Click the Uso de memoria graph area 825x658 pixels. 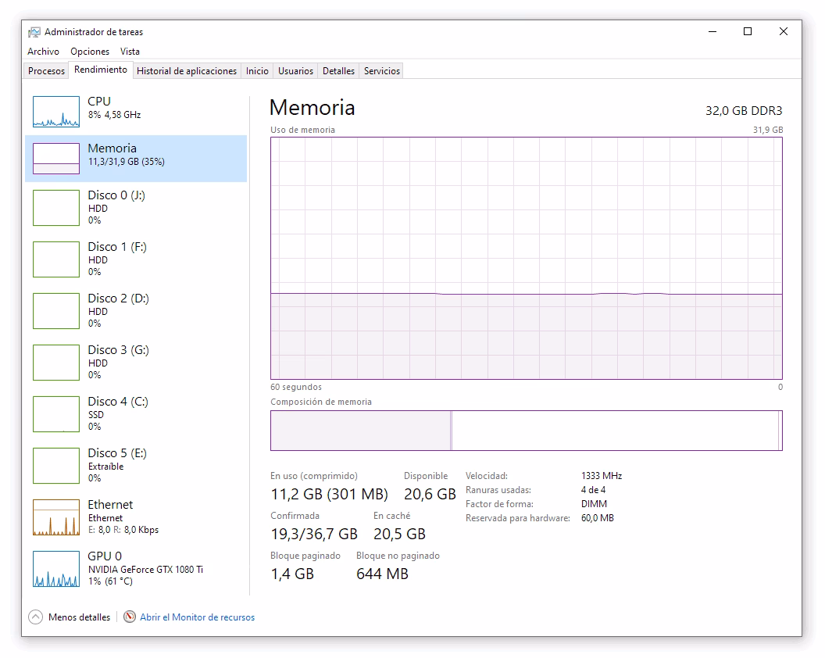coord(526,258)
